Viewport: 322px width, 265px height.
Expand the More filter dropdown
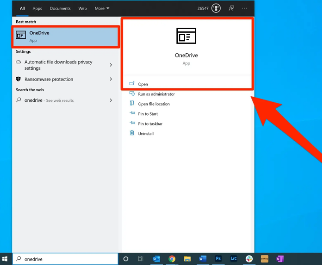coord(102,8)
